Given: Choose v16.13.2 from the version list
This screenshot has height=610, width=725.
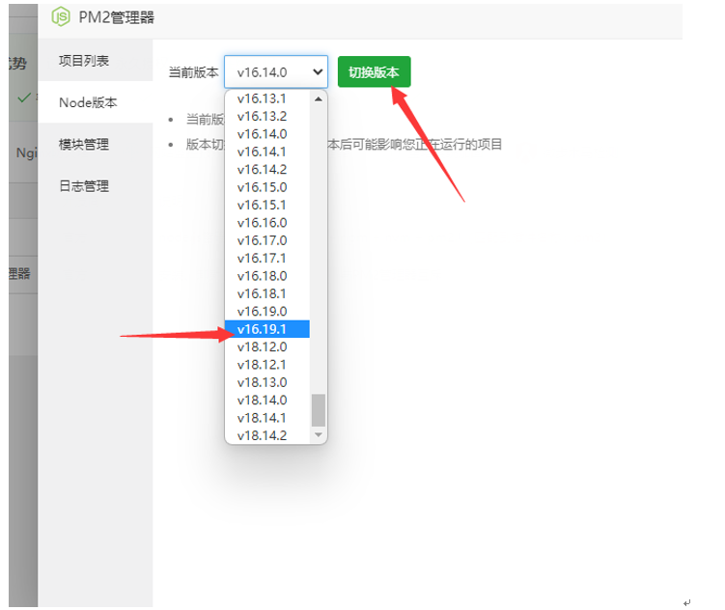Looking at the screenshot, I should pos(267,116).
